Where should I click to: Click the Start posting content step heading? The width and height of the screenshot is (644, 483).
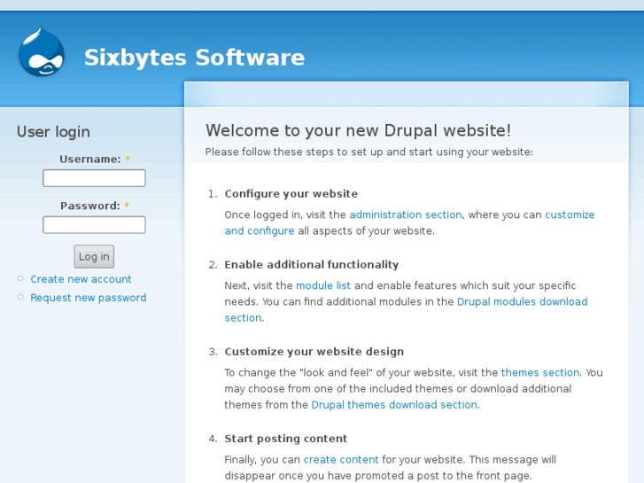click(286, 439)
